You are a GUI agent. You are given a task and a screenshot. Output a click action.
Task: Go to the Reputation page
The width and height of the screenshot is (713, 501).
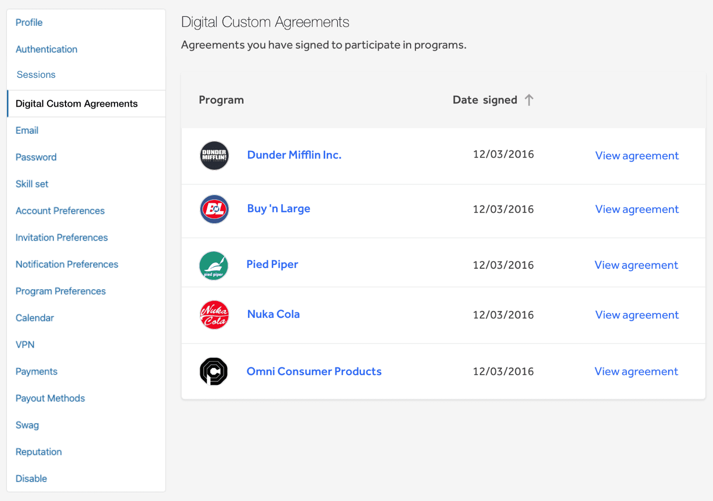(x=39, y=452)
